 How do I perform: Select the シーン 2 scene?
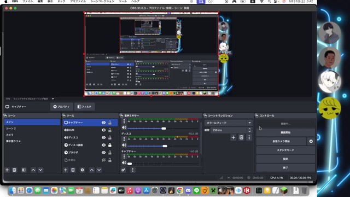coord(32,129)
